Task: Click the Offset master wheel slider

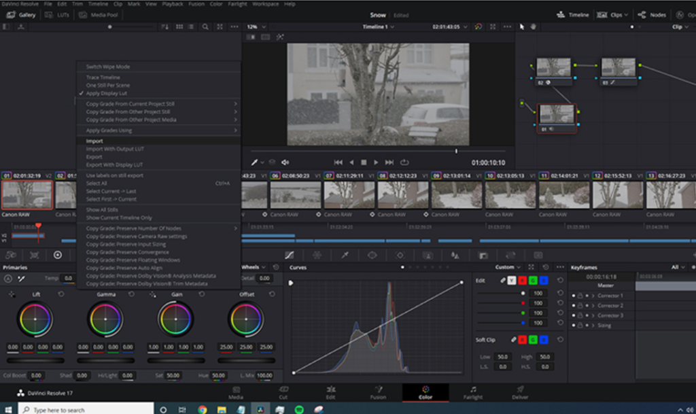Action: coord(246,360)
